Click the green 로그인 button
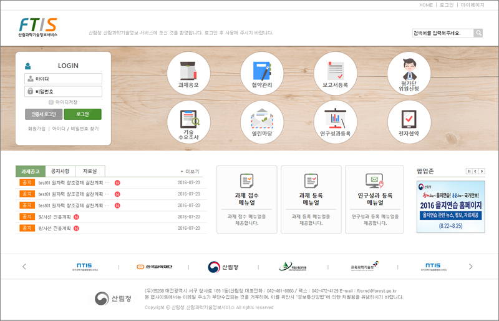The height and width of the screenshot is (321, 499). [82, 114]
